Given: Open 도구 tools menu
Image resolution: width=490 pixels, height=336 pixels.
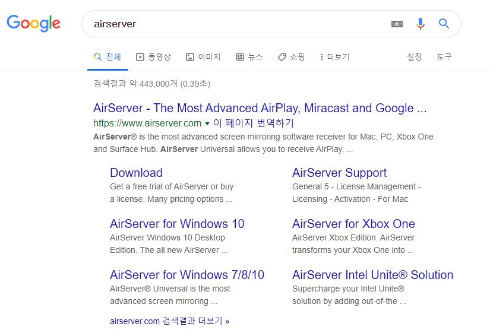Looking at the screenshot, I should coord(444,57).
